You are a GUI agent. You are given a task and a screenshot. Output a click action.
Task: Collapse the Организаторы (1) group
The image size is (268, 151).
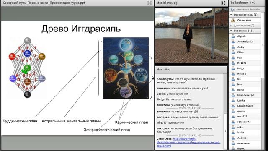click(231, 15)
